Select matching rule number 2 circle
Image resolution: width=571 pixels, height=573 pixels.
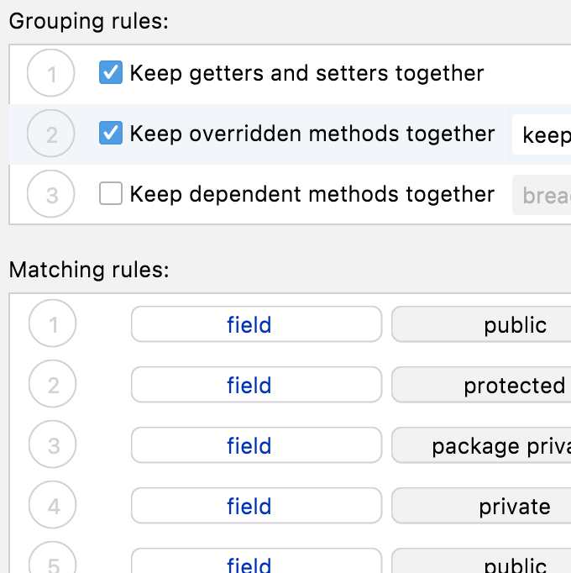[54, 386]
